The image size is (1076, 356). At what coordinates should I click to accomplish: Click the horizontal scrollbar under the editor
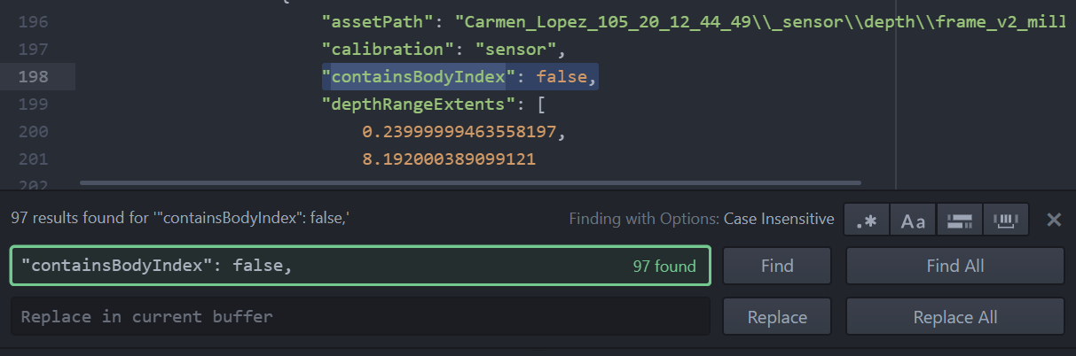470,183
